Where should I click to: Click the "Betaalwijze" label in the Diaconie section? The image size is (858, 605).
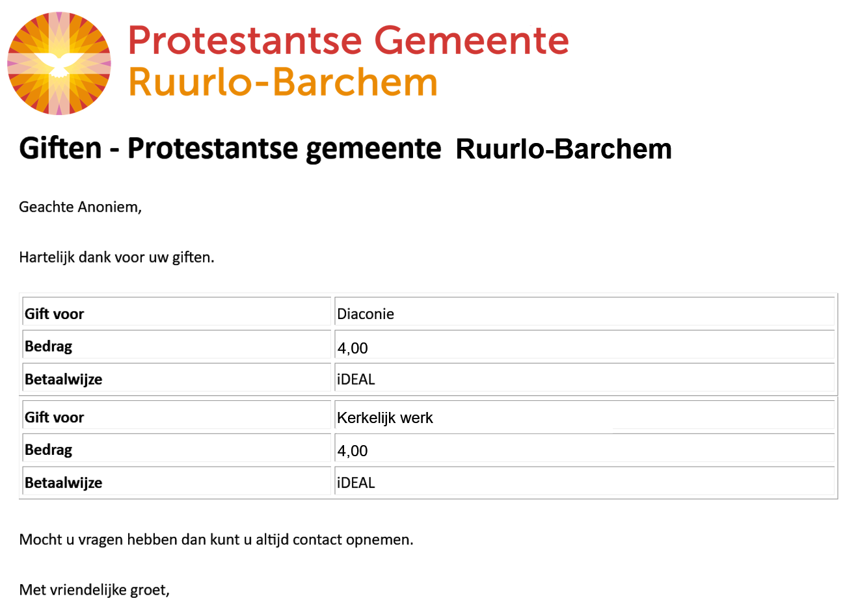click(64, 379)
